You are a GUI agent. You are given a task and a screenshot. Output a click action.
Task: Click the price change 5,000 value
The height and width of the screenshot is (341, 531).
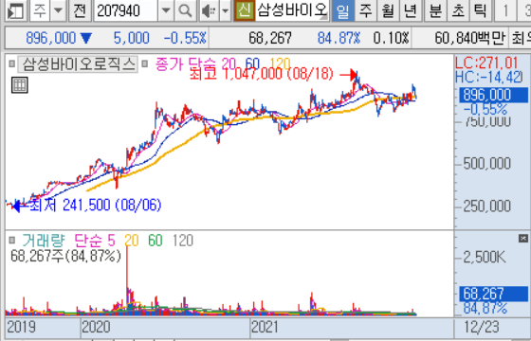pyautogui.click(x=131, y=38)
